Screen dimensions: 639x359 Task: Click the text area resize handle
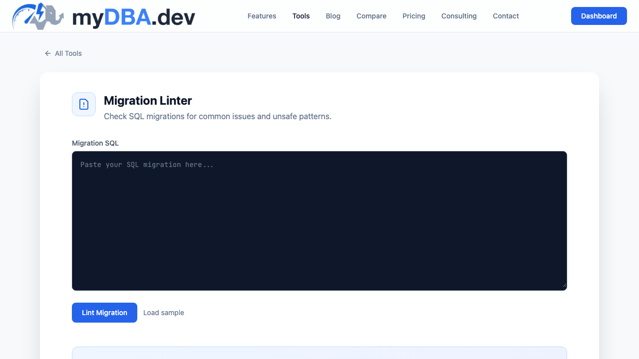564,286
